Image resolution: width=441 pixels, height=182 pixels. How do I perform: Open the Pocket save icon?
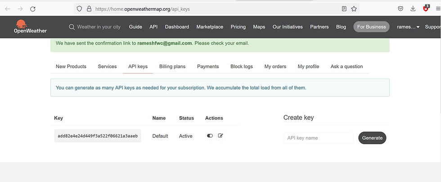(400, 9)
